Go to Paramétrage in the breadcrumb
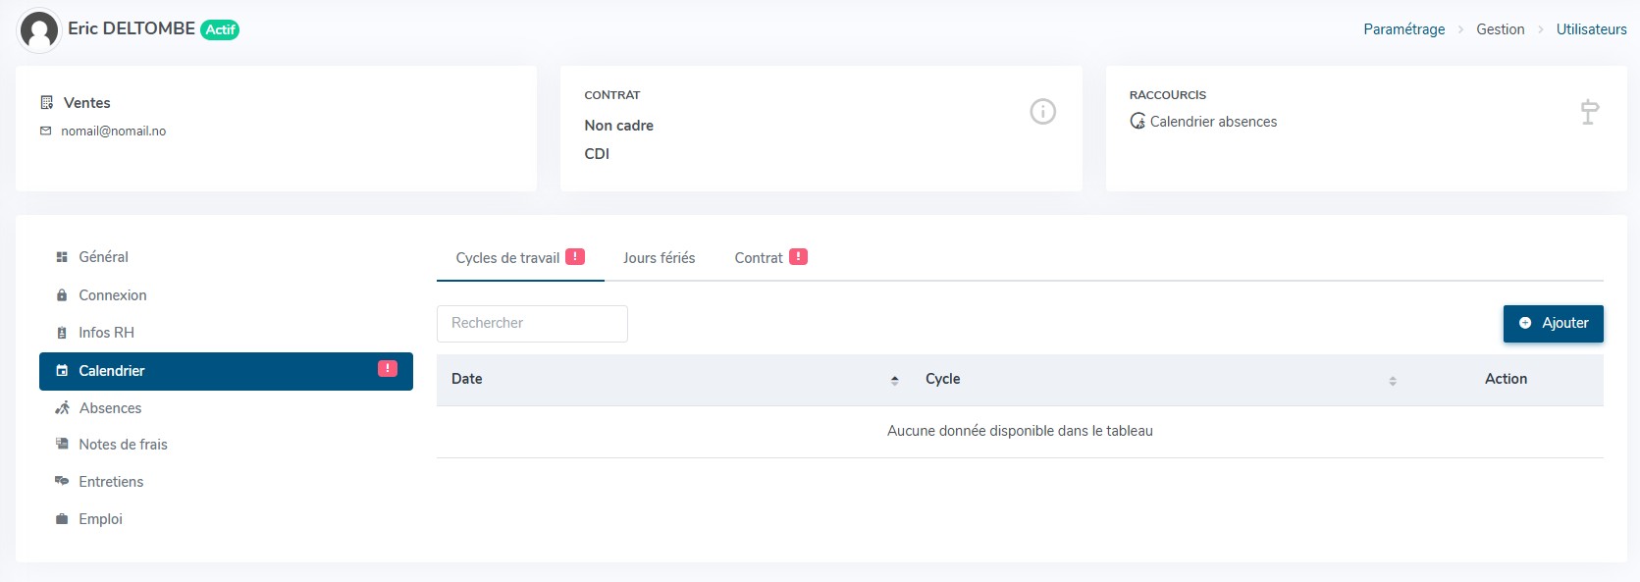The image size is (1640, 582). pyautogui.click(x=1403, y=29)
